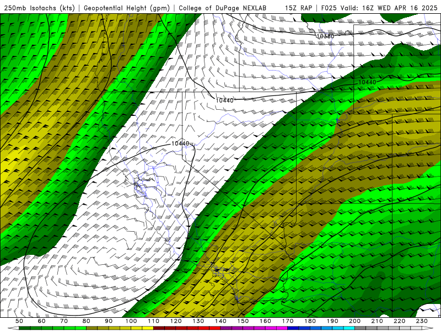This screenshot has height=331, width=441.
Task: Click the 50 kts color bar label
Action: 19,321
